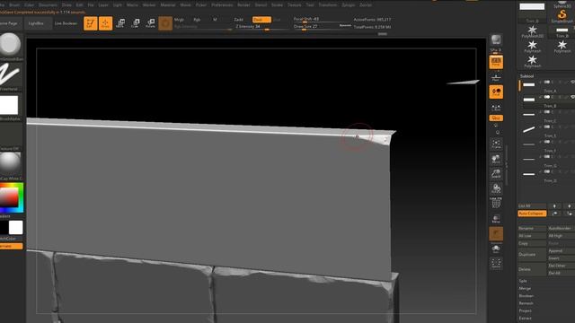
Task: Toggle Persp perspective view
Action: point(496,62)
